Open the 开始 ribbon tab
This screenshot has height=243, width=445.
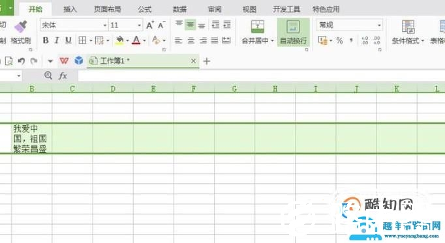pyautogui.click(x=35, y=9)
